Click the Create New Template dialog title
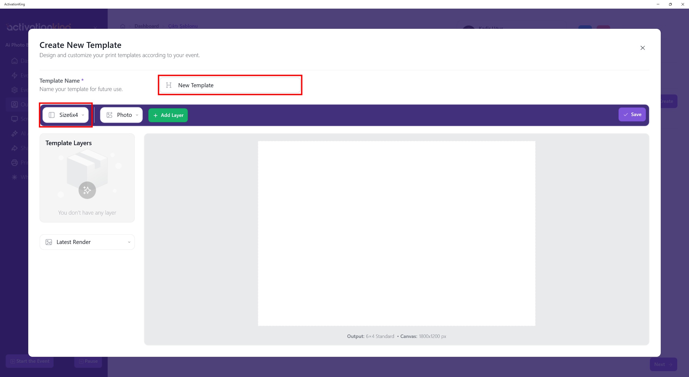Screen dimensions: 689x377 (80, 45)
